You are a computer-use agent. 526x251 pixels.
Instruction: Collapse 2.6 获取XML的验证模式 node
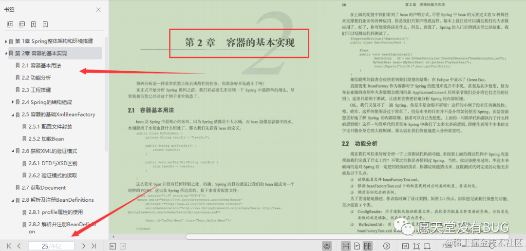(12, 151)
